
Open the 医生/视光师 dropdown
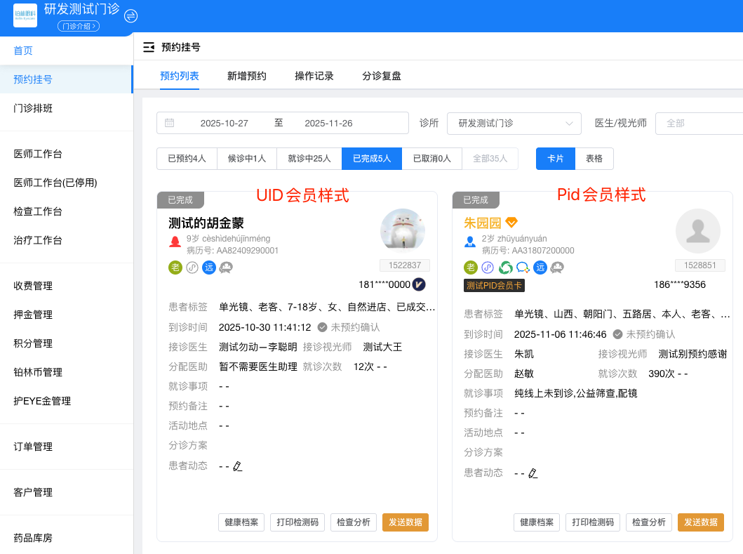pos(698,123)
